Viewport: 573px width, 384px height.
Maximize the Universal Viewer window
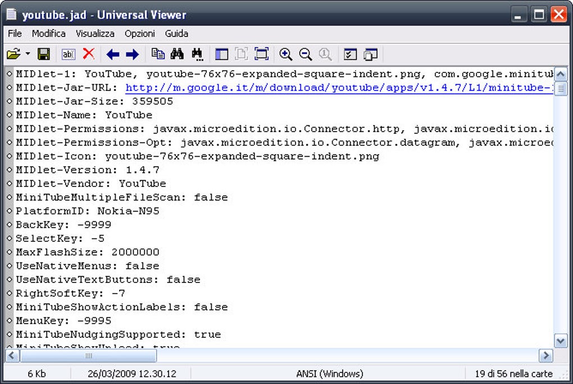[x=539, y=15]
